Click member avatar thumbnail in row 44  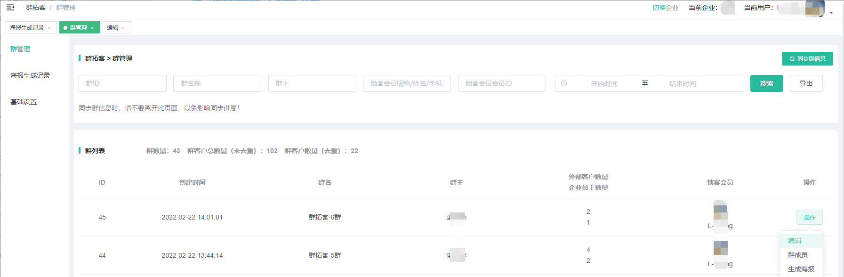(x=720, y=248)
